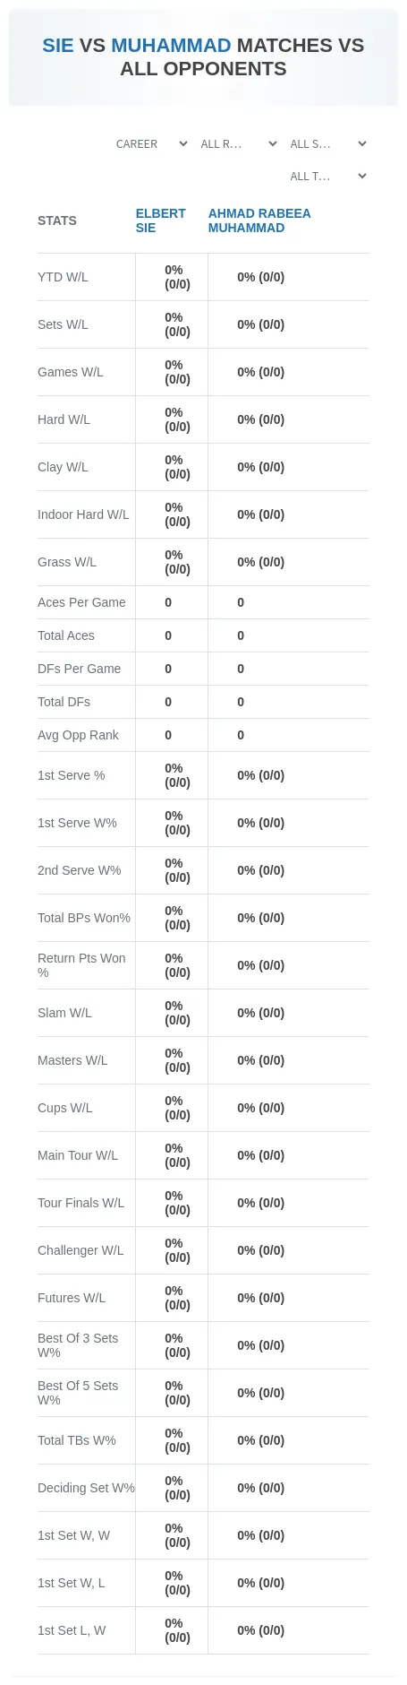Click the SIE link in the page title
This screenshot has width=407, height=1685.
click(x=58, y=46)
